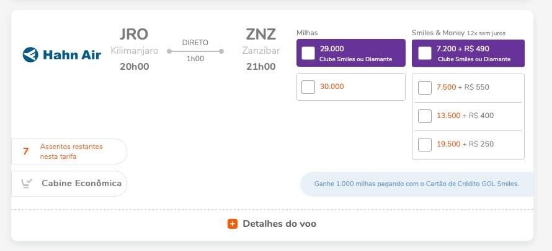Tick the 7.500 + R$ 550 option
The height and width of the screenshot is (251, 552).
[x=425, y=88]
